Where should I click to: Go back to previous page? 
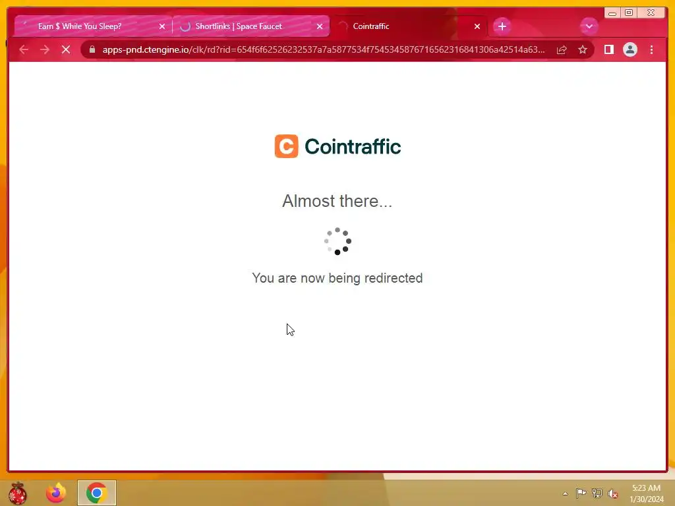[24, 50]
